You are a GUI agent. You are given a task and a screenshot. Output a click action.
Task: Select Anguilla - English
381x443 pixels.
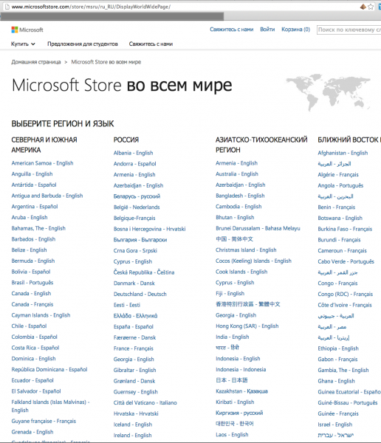coord(32,174)
